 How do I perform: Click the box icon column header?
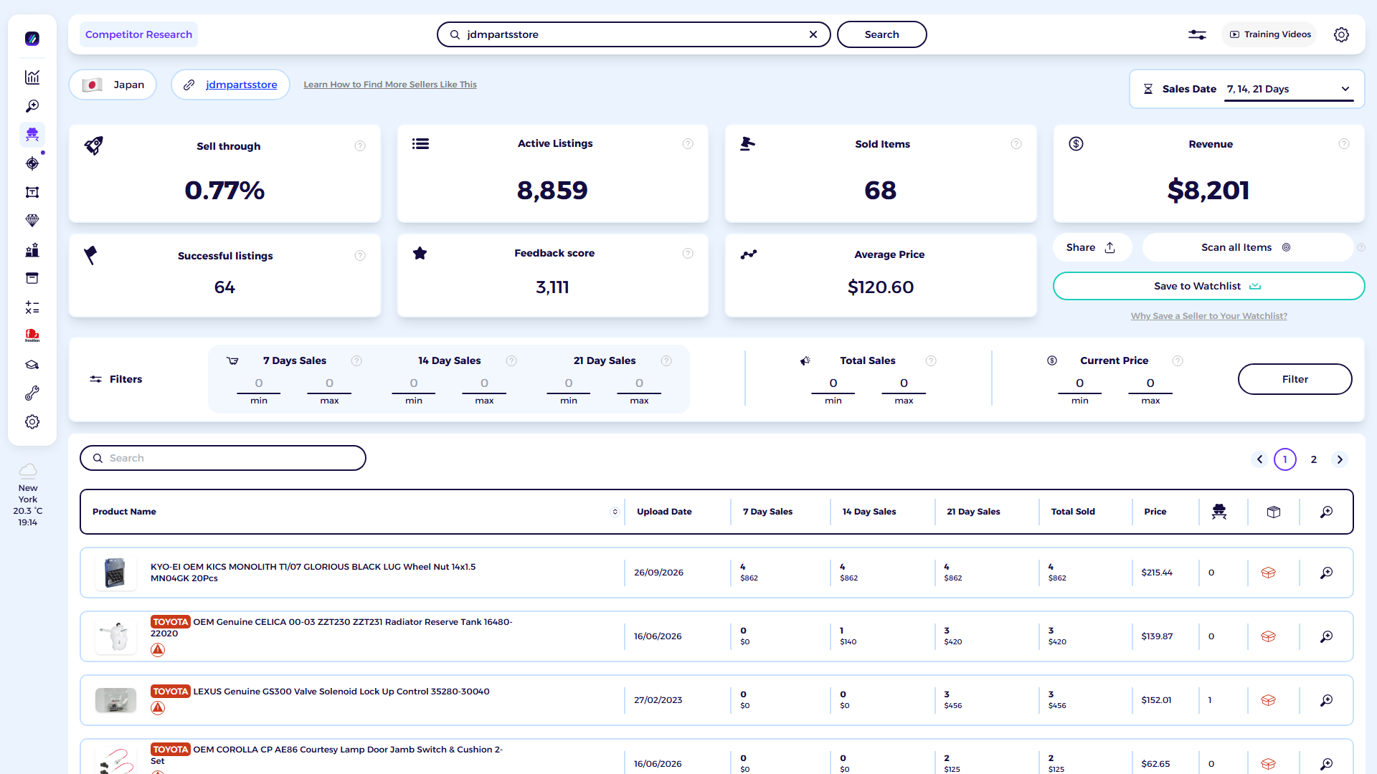[x=1274, y=512]
